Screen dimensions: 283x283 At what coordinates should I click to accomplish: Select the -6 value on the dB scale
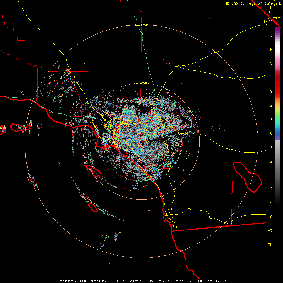click(x=270, y=217)
